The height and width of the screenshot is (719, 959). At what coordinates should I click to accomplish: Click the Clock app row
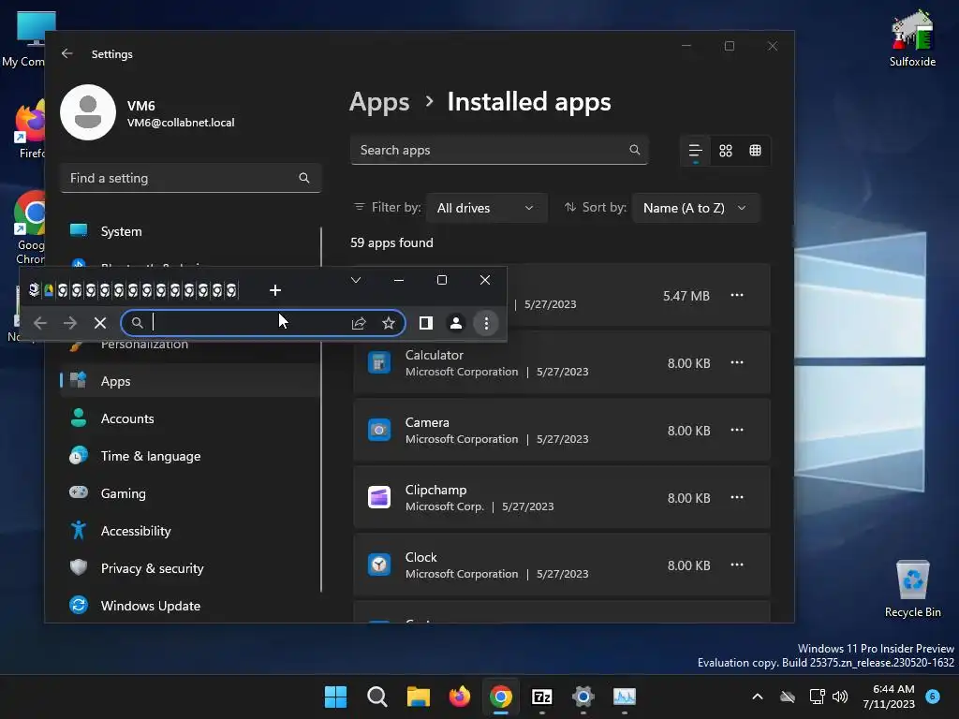pos(562,565)
